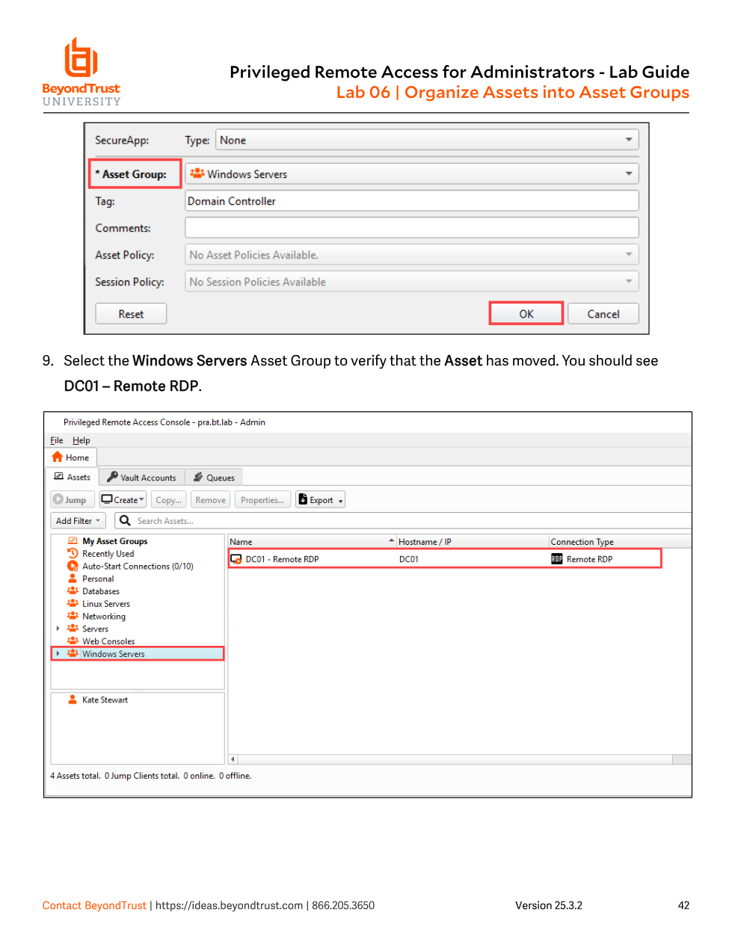732x947 pixels.
Task: Click the Reset button
Action: click(131, 314)
